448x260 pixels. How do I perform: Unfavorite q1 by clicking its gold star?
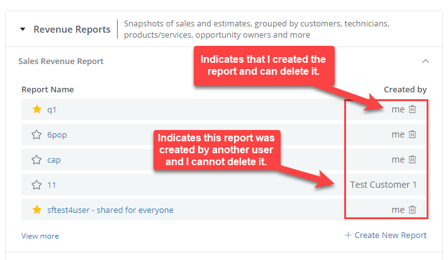tap(37, 109)
